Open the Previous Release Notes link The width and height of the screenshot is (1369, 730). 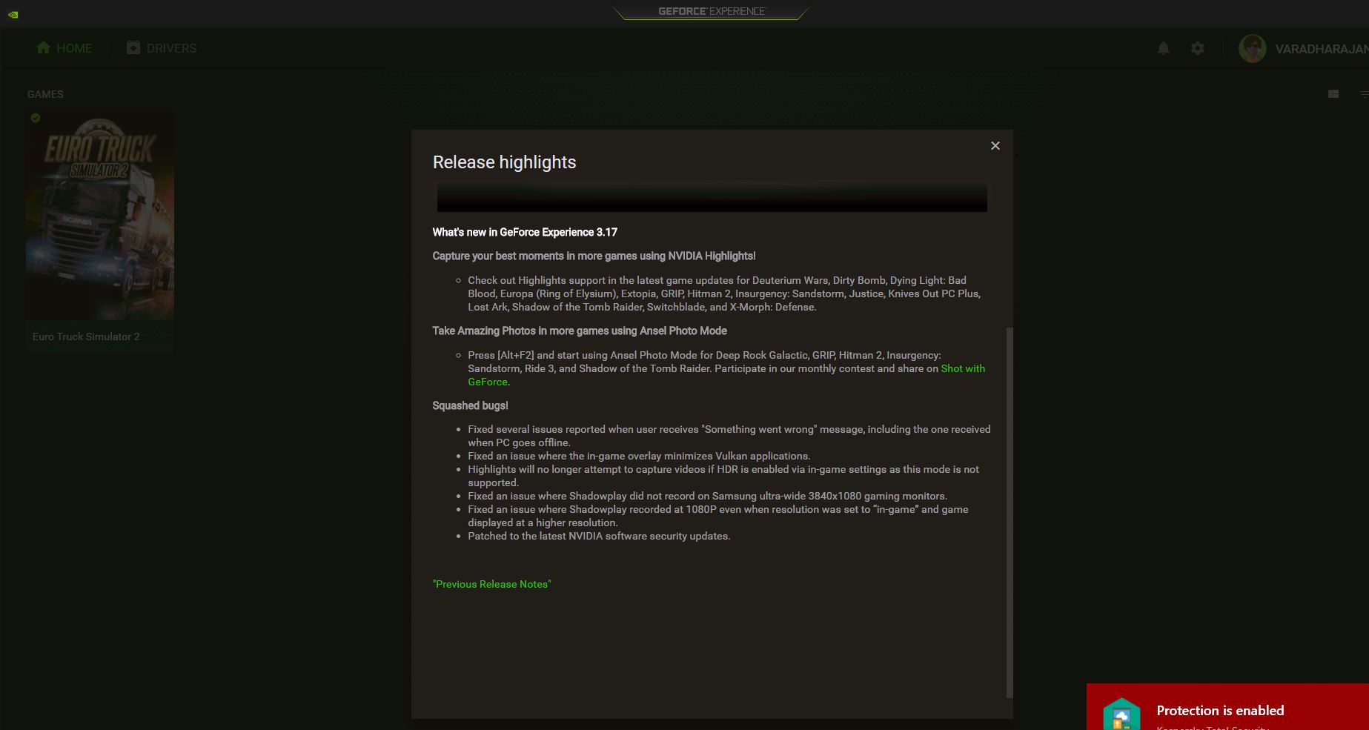pyautogui.click(x=491, y=584)
